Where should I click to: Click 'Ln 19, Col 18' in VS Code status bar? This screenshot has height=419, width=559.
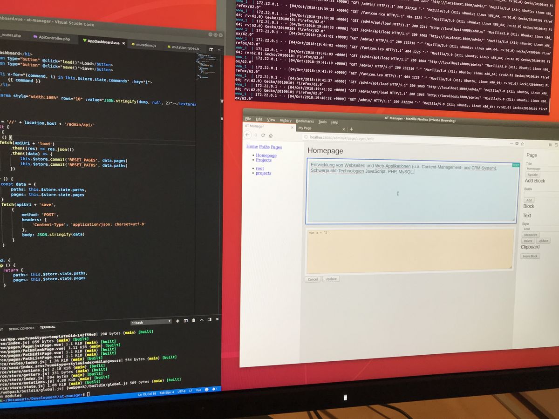[147, 394]
